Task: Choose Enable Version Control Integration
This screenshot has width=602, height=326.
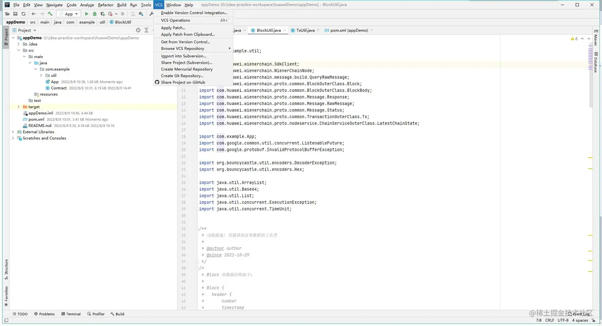Action: coord(193,13)
